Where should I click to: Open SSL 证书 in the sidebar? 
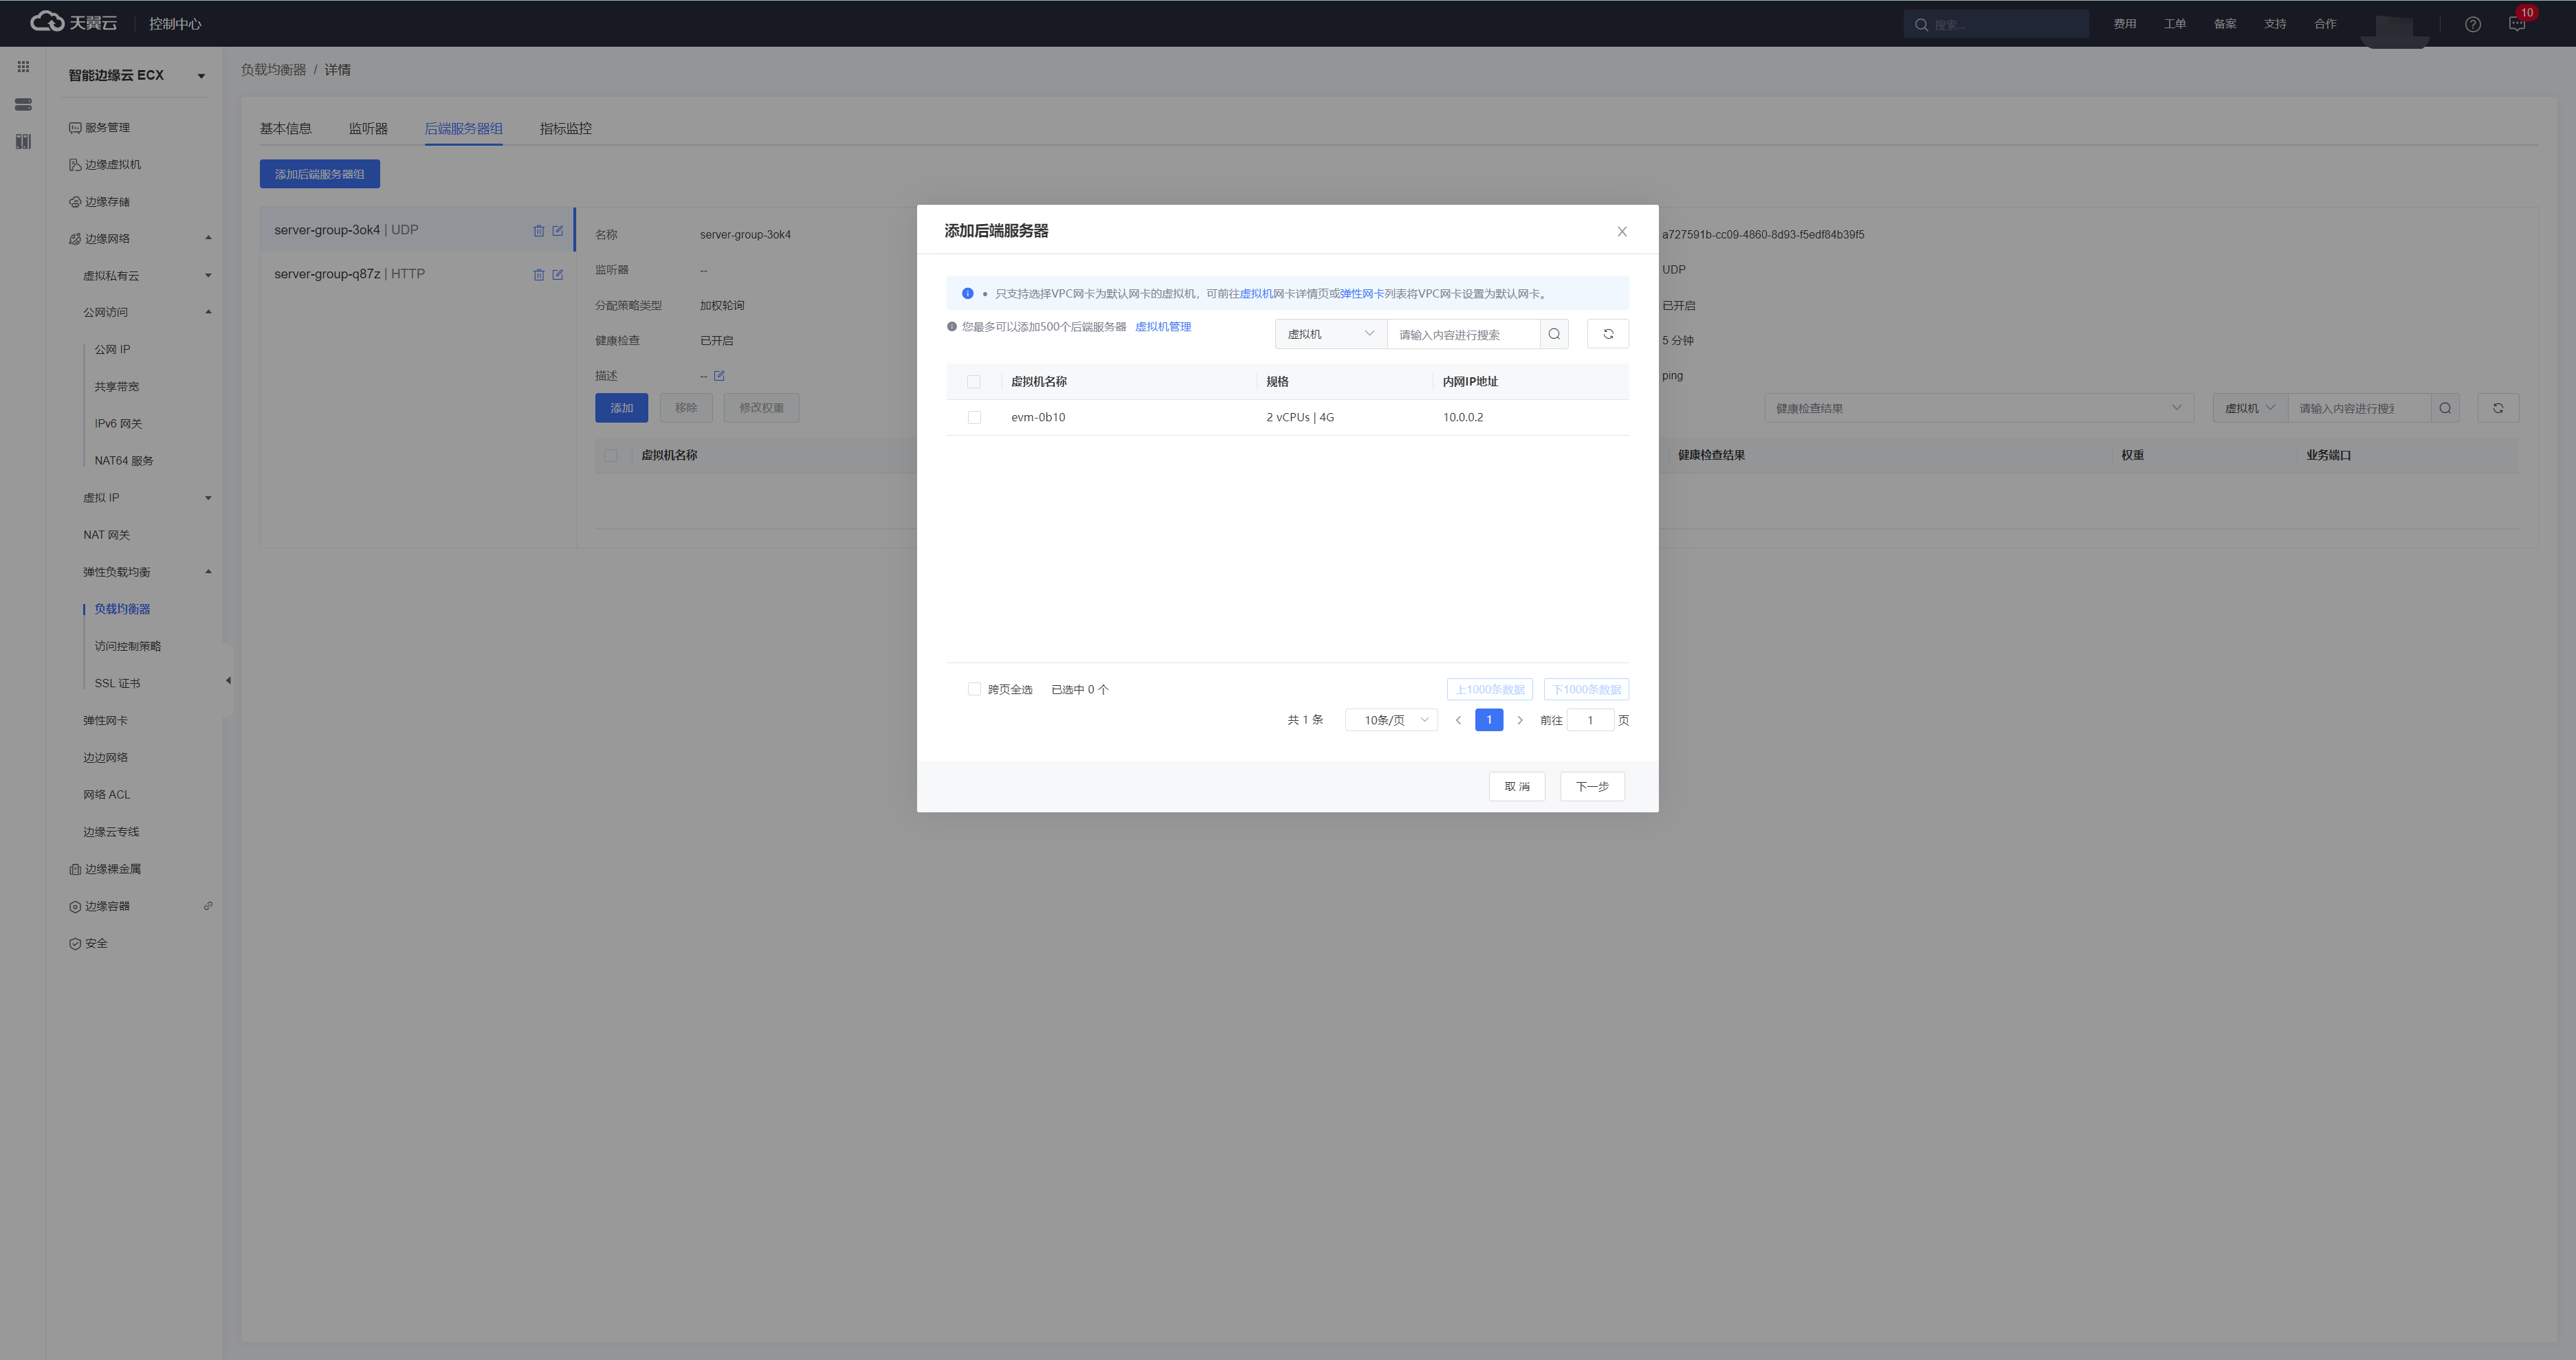pos(117,684)
